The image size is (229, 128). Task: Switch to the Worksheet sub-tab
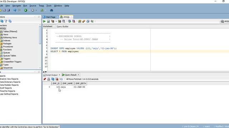48,26
